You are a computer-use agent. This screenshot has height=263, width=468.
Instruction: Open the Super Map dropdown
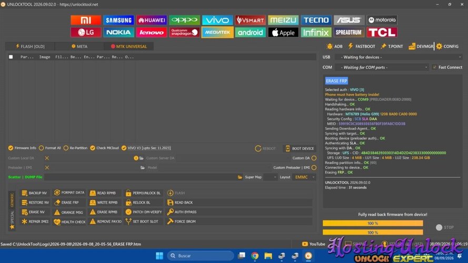(271, 177)
